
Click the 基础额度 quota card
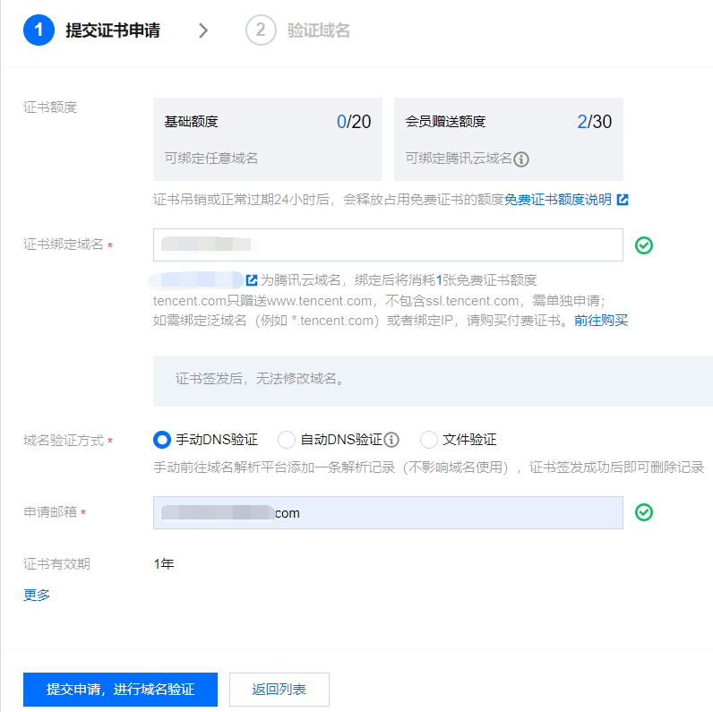click(267, 139)
